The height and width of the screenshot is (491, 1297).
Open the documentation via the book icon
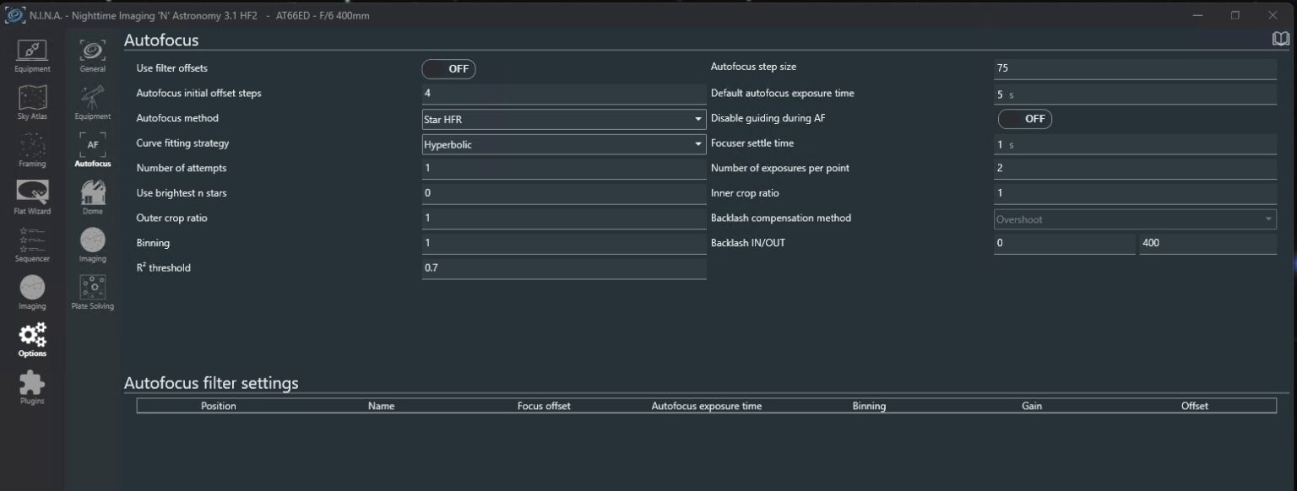[x=1283, y=38]
